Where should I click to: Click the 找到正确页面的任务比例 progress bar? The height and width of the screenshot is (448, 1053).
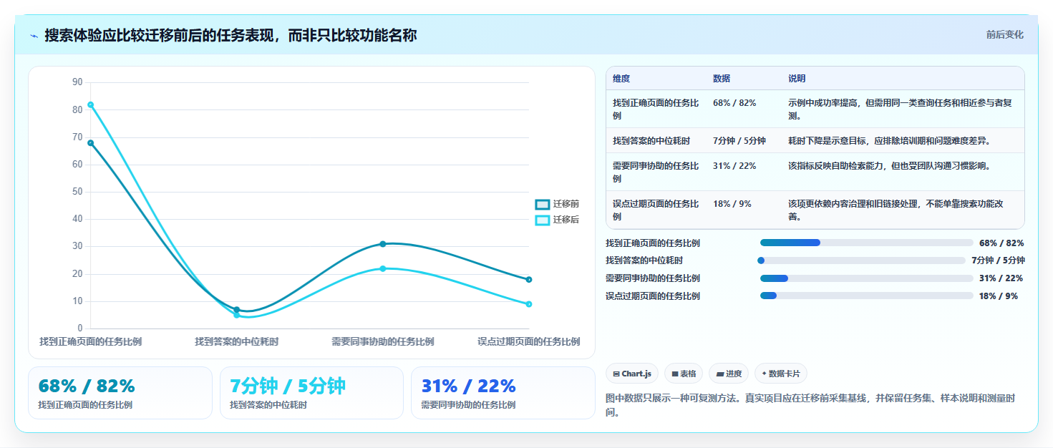[866, 243]
